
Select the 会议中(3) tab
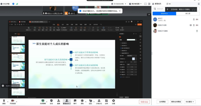(x=165, y=14)
